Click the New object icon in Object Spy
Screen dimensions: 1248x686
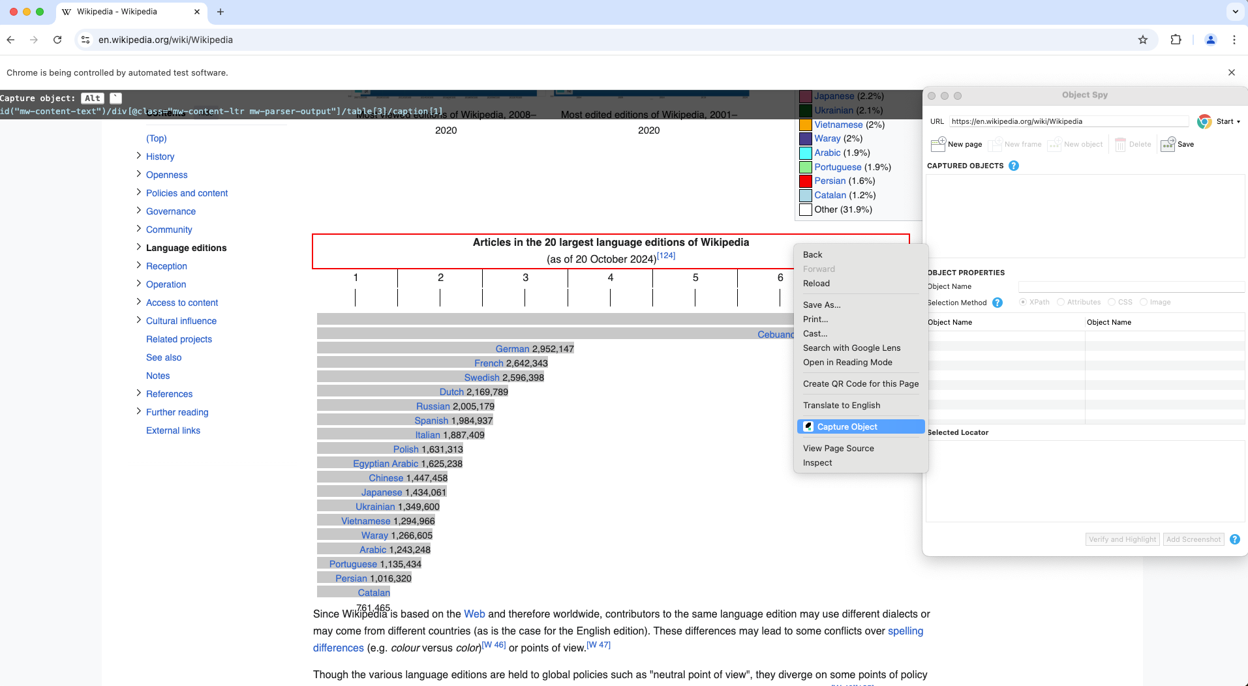tap(1054, 144)
